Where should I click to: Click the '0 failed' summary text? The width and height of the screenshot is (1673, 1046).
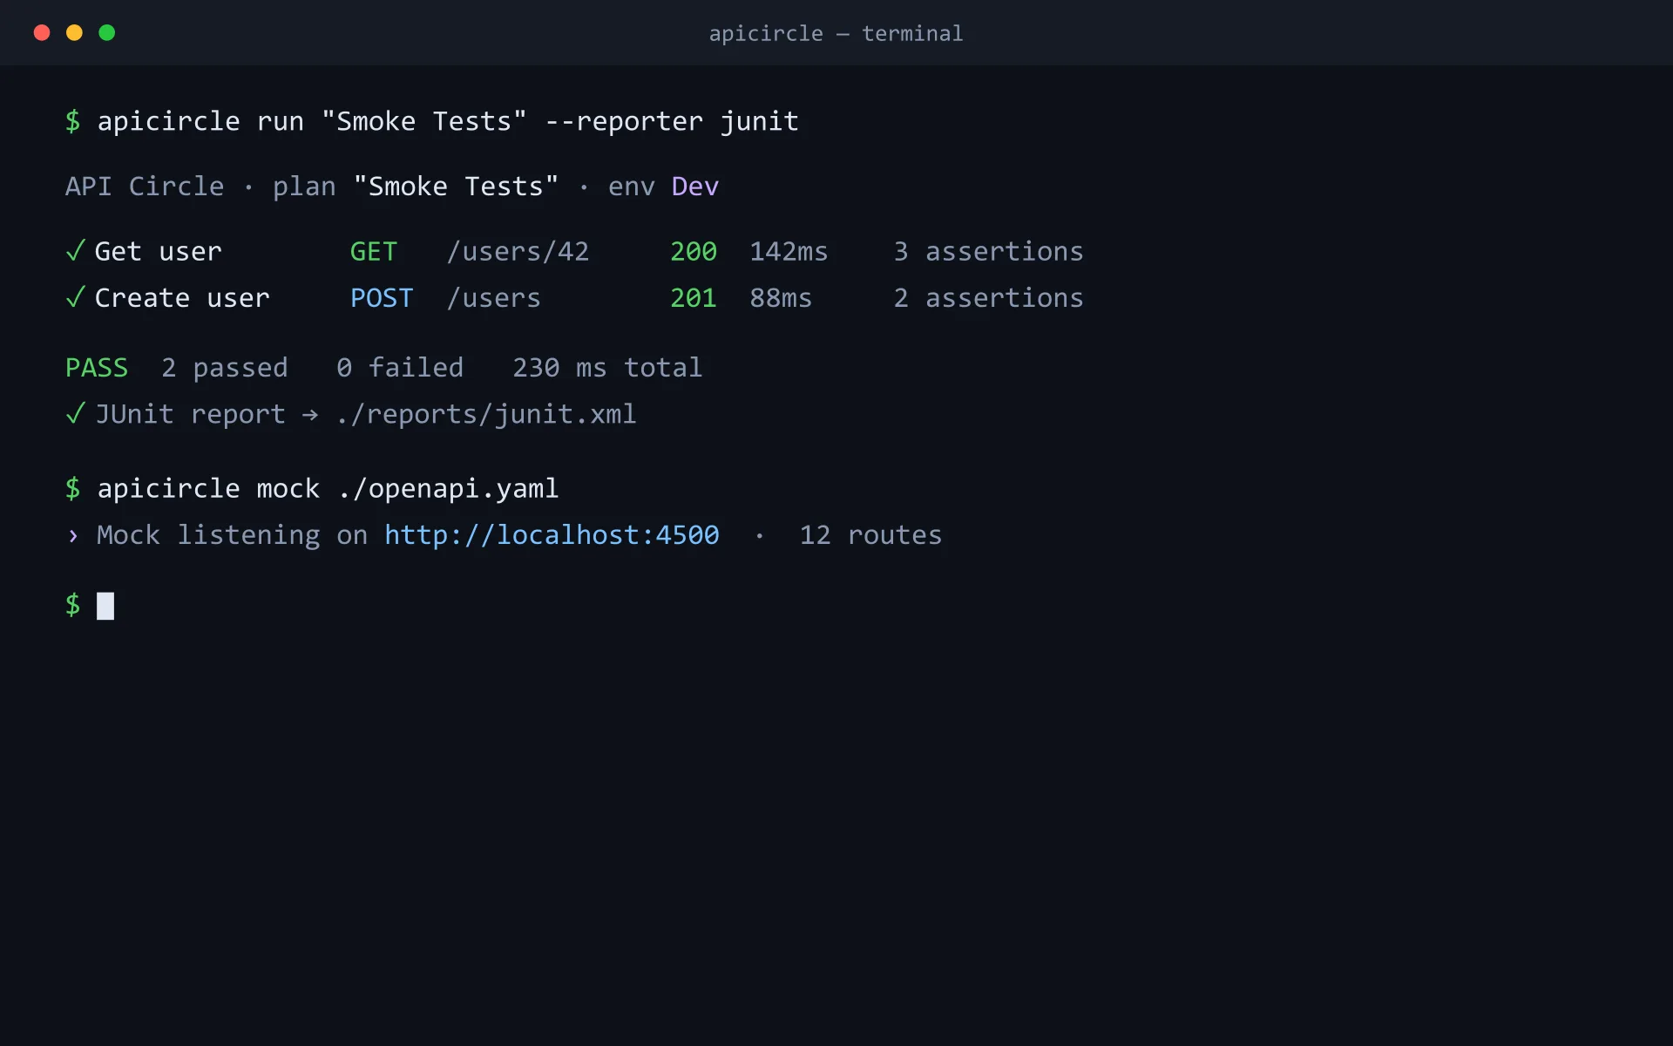400,368
